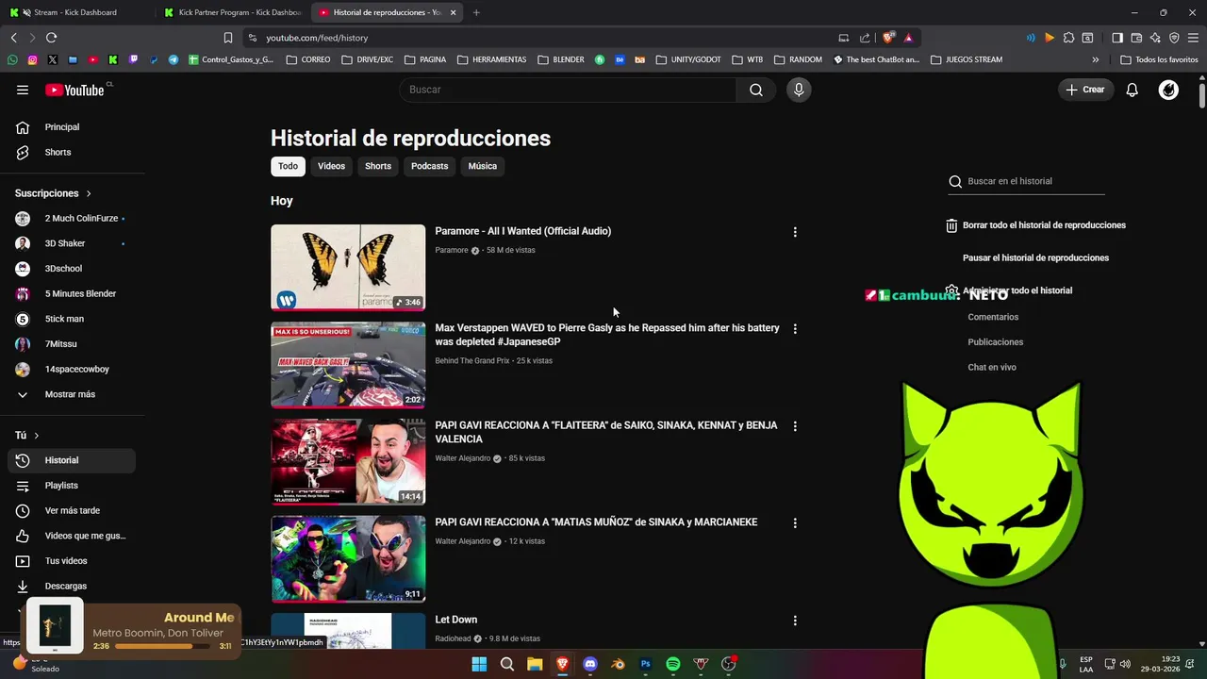1207x679 pixels.
Task: Expand Mostrar más subscriptions
Action: 70,394
